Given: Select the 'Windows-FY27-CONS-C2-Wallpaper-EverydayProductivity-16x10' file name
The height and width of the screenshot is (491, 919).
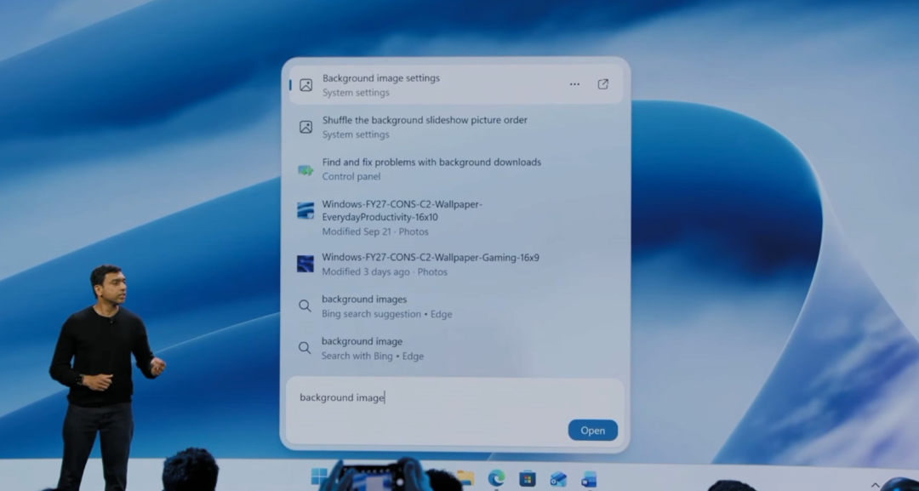Looking at the screenshot, I should pyautogui.click(x=402, y=211).
